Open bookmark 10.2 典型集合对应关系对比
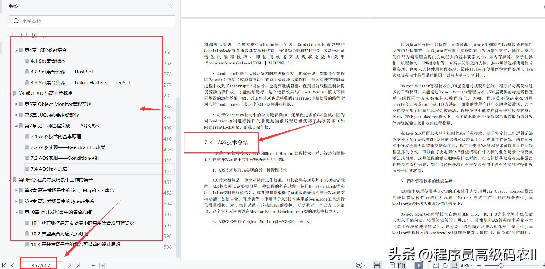Screen dimensions: 545x269 [60, 234]
